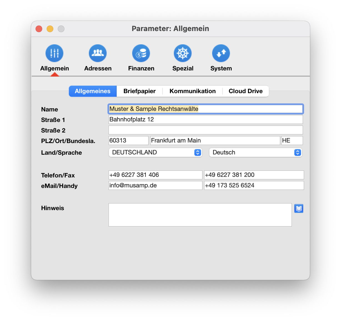Viewport: 341px width, 321px height.
Task: Switch to the Cloud Drive tab
Action: [245, 91]
